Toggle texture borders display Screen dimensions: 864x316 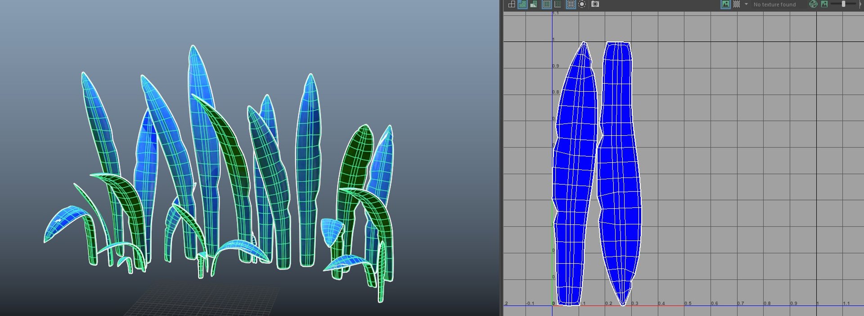pos(558,4)
